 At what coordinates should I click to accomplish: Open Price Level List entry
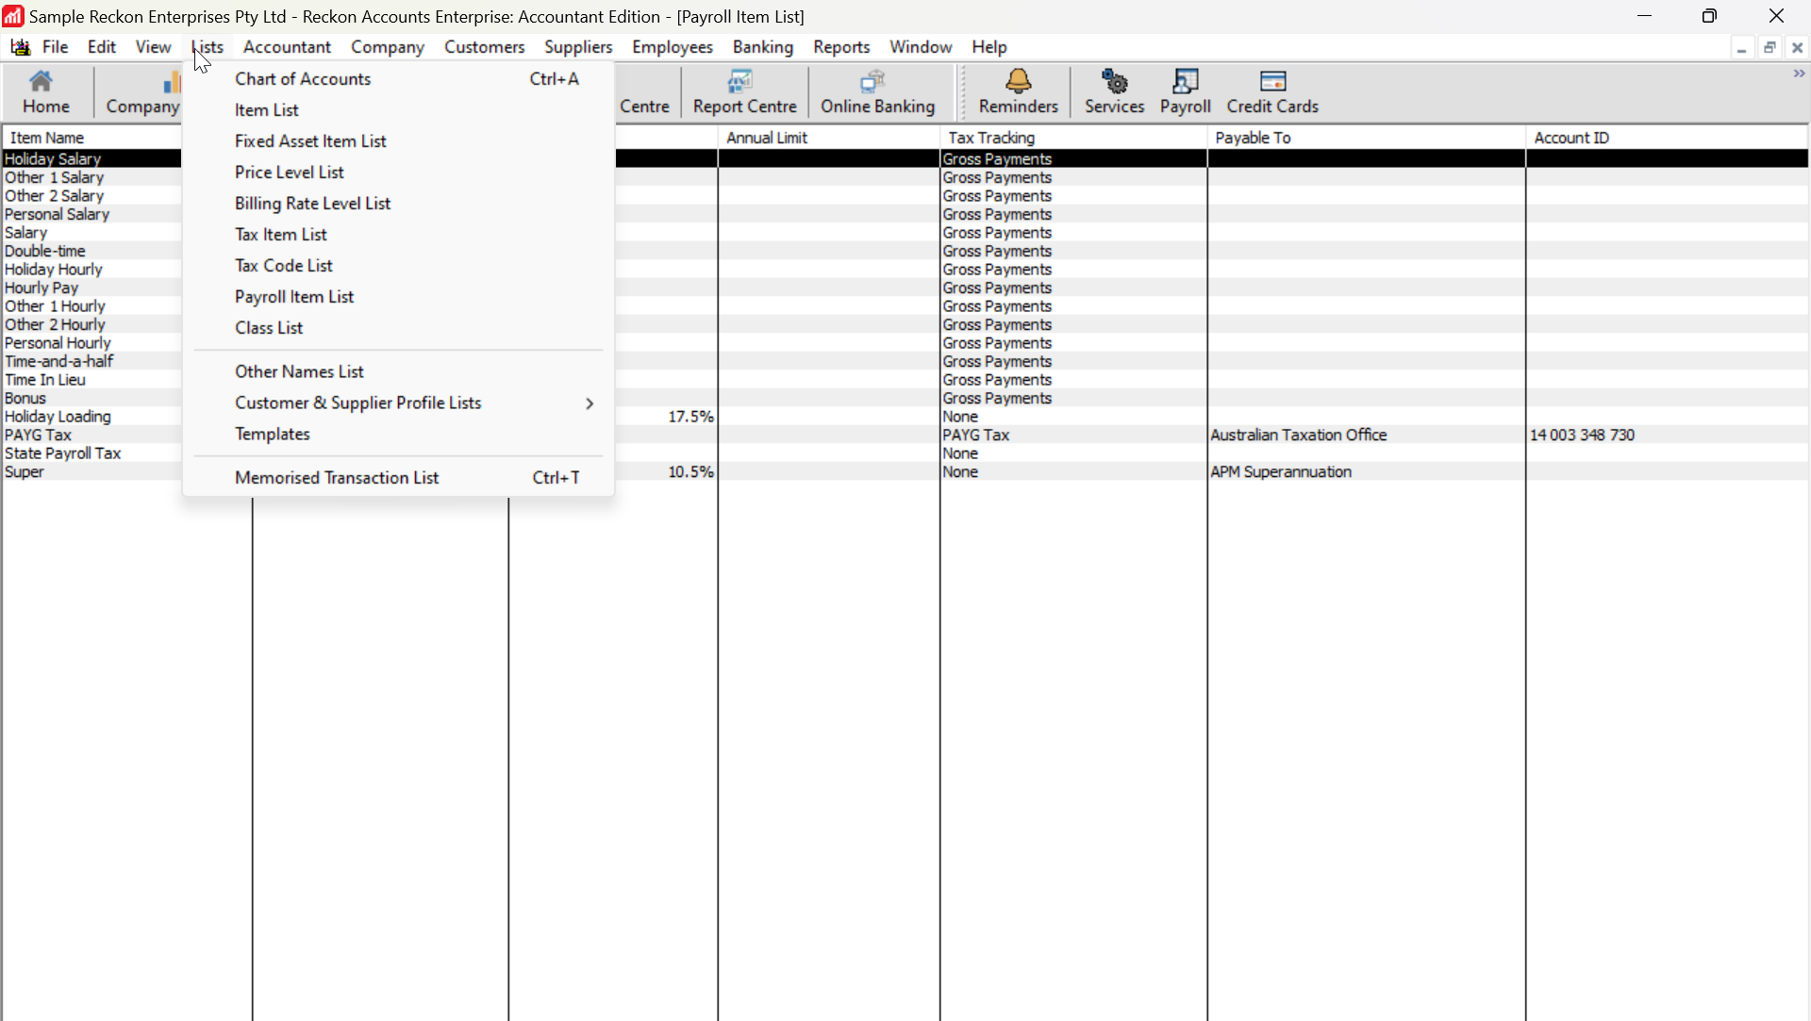pyautogui.click(x=398, y=173)
